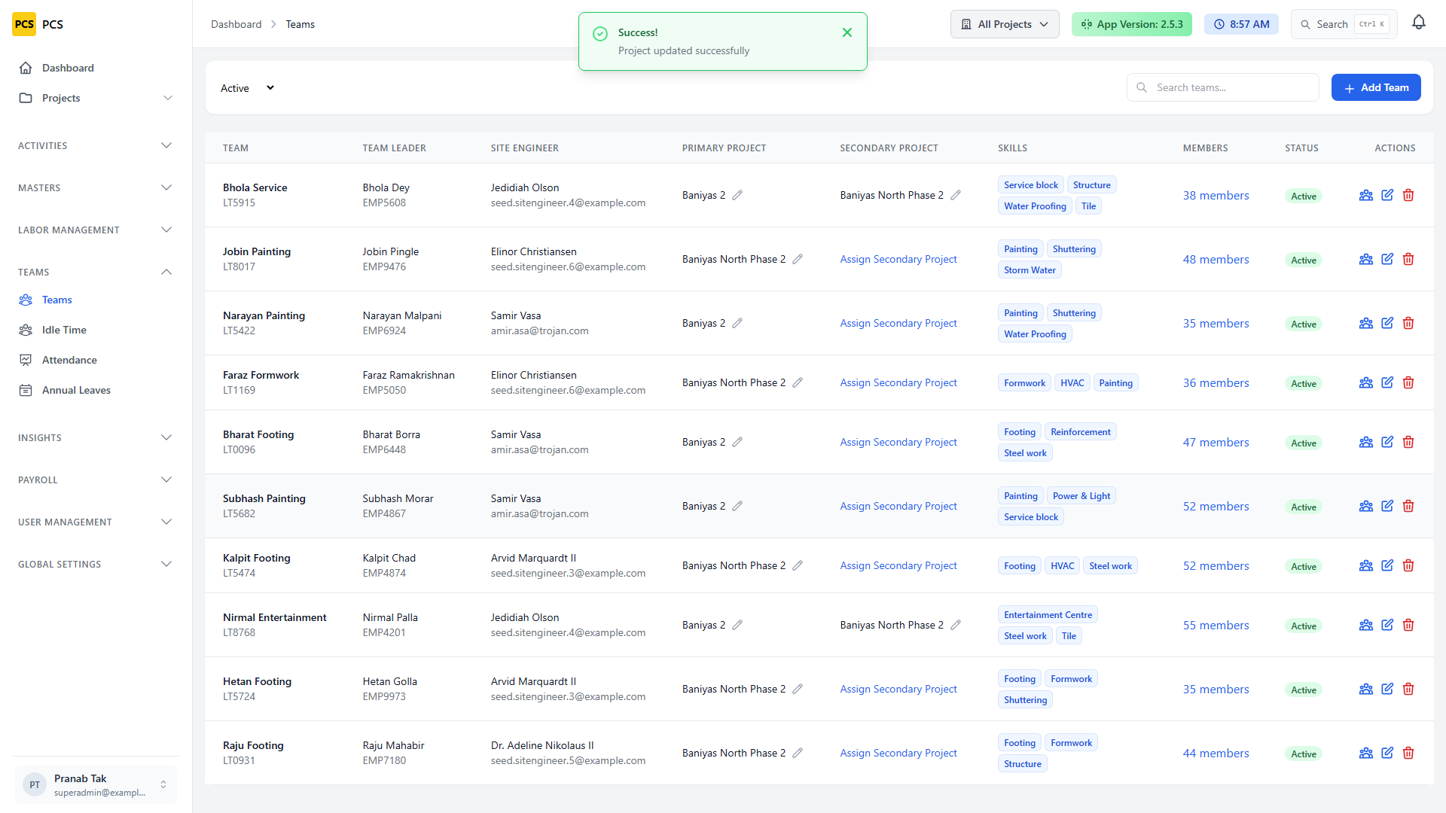Open 38 members link for Bhola Service
The image size is (1446, 813).
(1216, 195)
